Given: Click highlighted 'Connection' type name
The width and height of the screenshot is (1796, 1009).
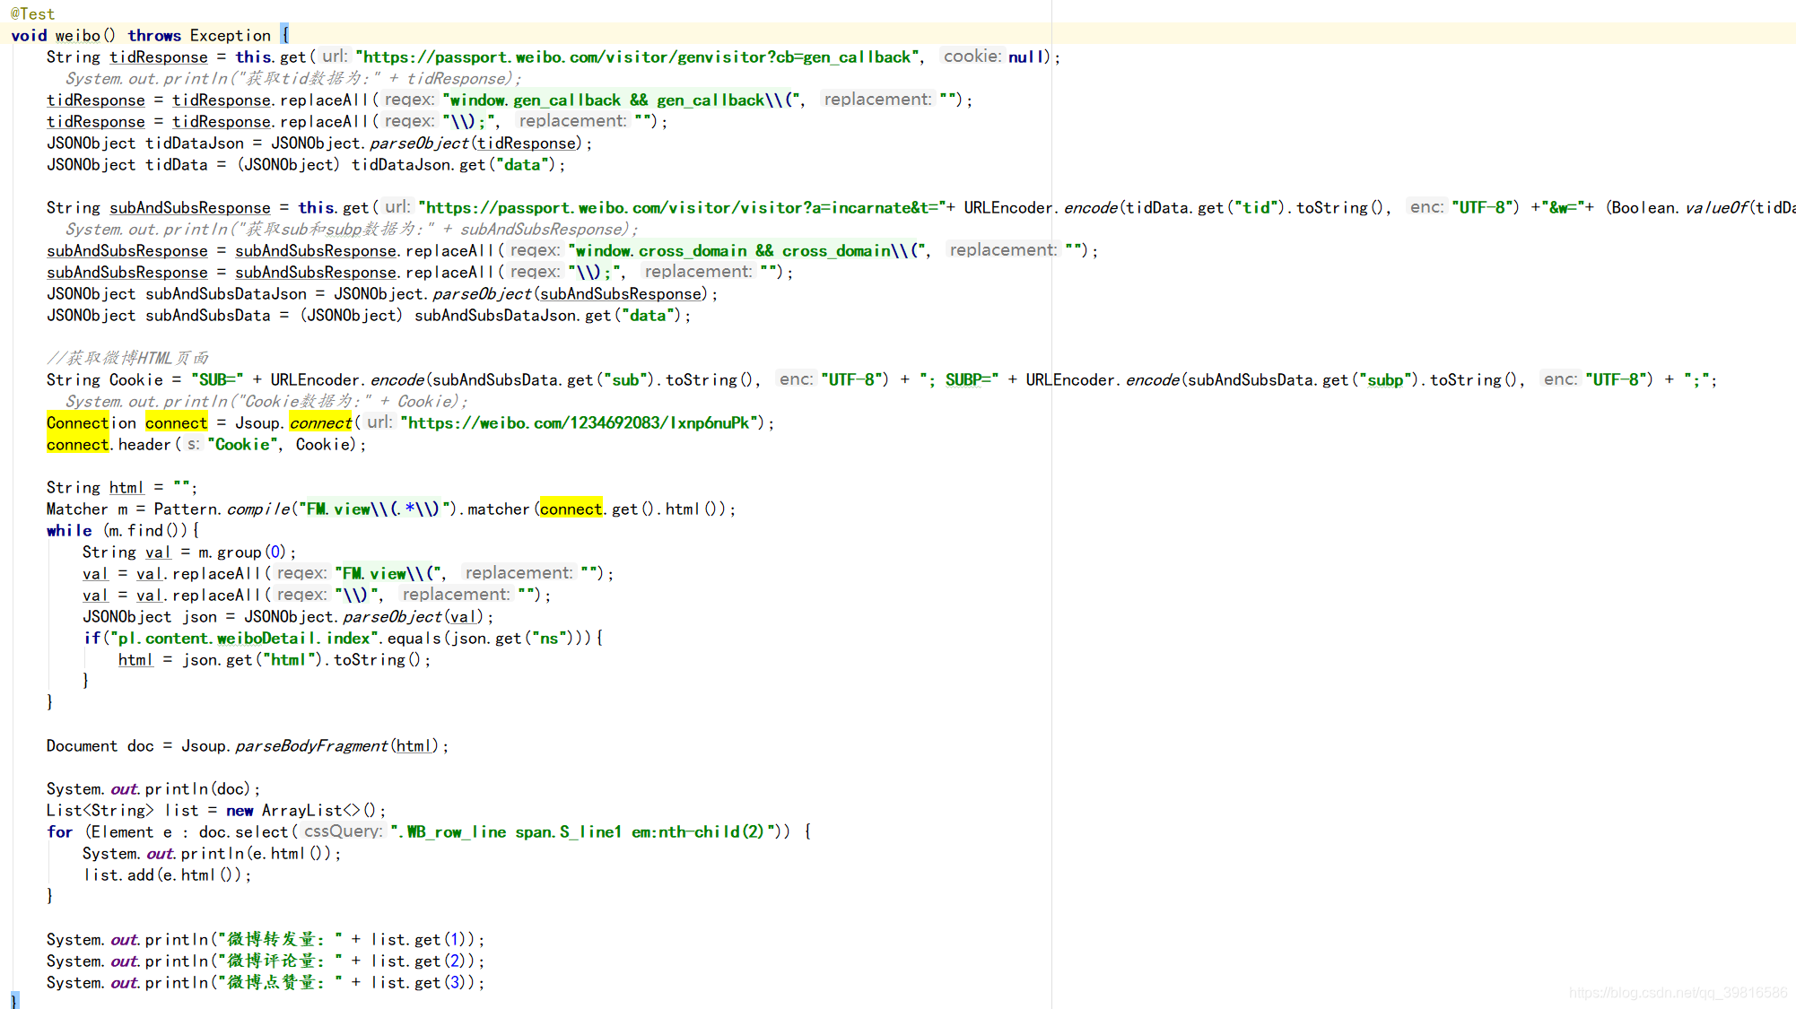Looking at the screenshot, I should pos(91,422).
